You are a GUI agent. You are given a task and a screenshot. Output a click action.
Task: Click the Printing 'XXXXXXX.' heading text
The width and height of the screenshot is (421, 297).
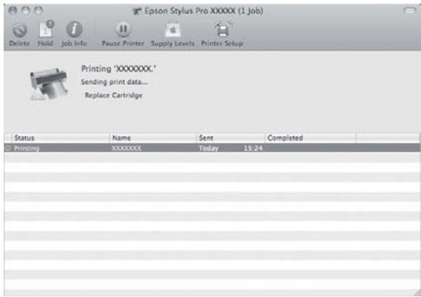coord(118,69)
